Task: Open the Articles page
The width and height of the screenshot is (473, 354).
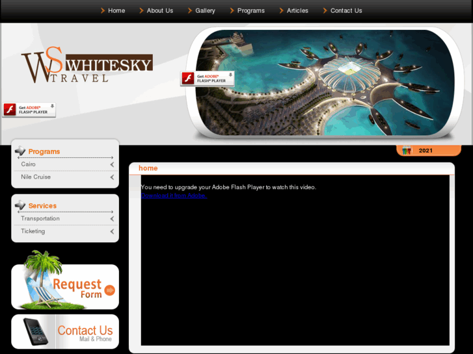Action: coord(297,10)
